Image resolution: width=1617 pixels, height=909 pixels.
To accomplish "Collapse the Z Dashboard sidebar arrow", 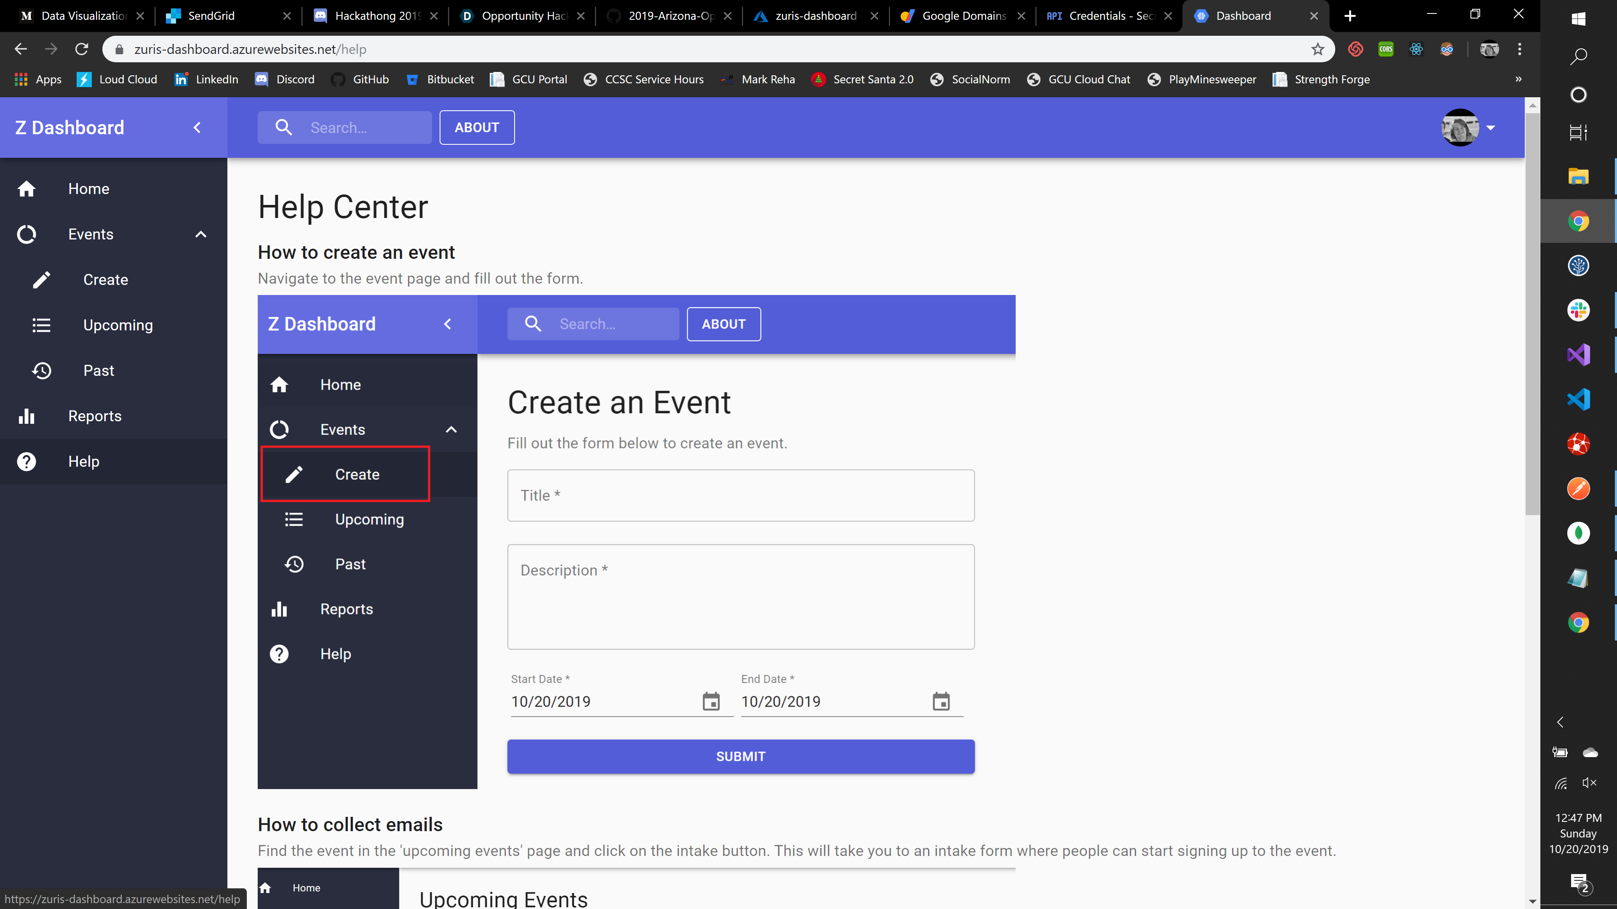I will point(197,128).
